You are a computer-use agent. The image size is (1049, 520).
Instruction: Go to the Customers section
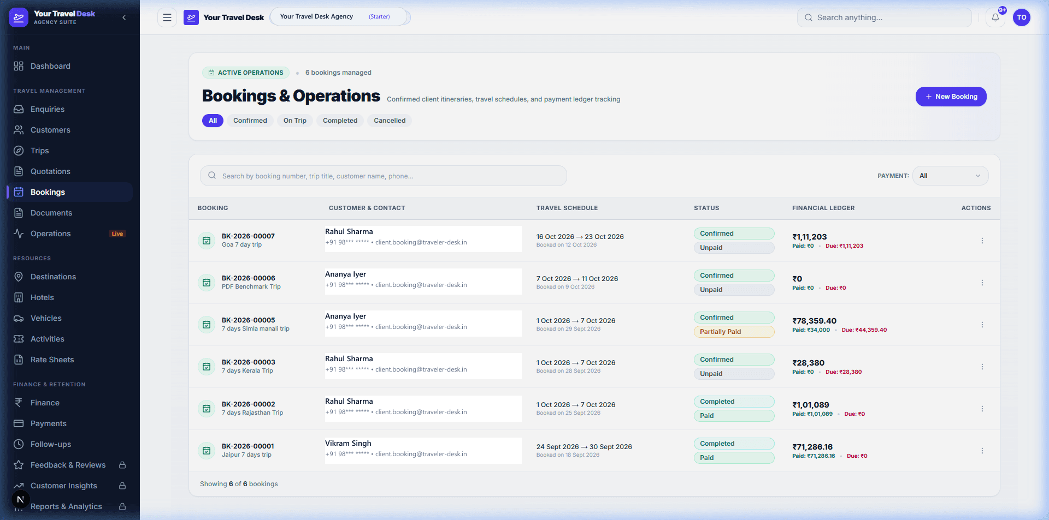click(x=70, y=130)
